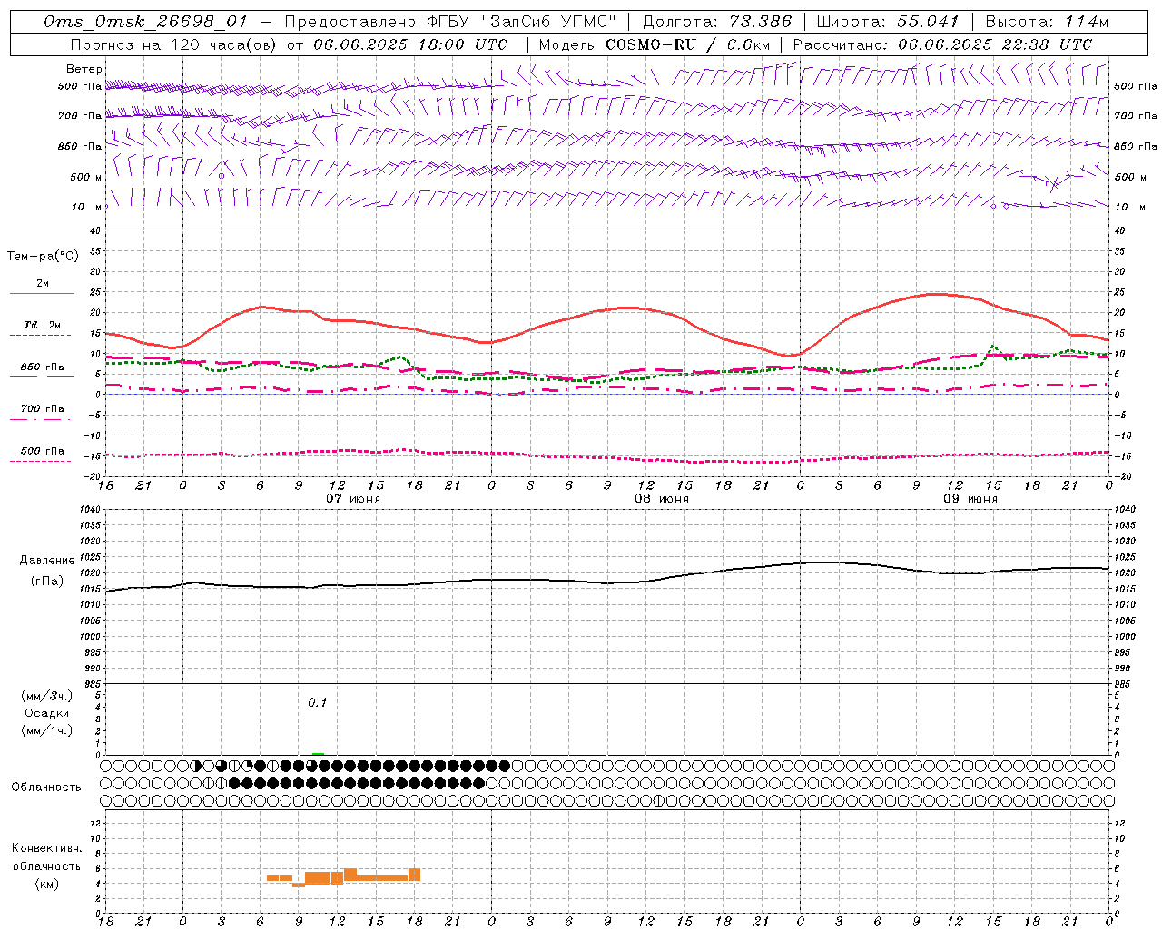Click the 'Модель COSMO-RU / 6.6км' label
The width and height of the screenshot is (1162, 929).
click(654, 44)
